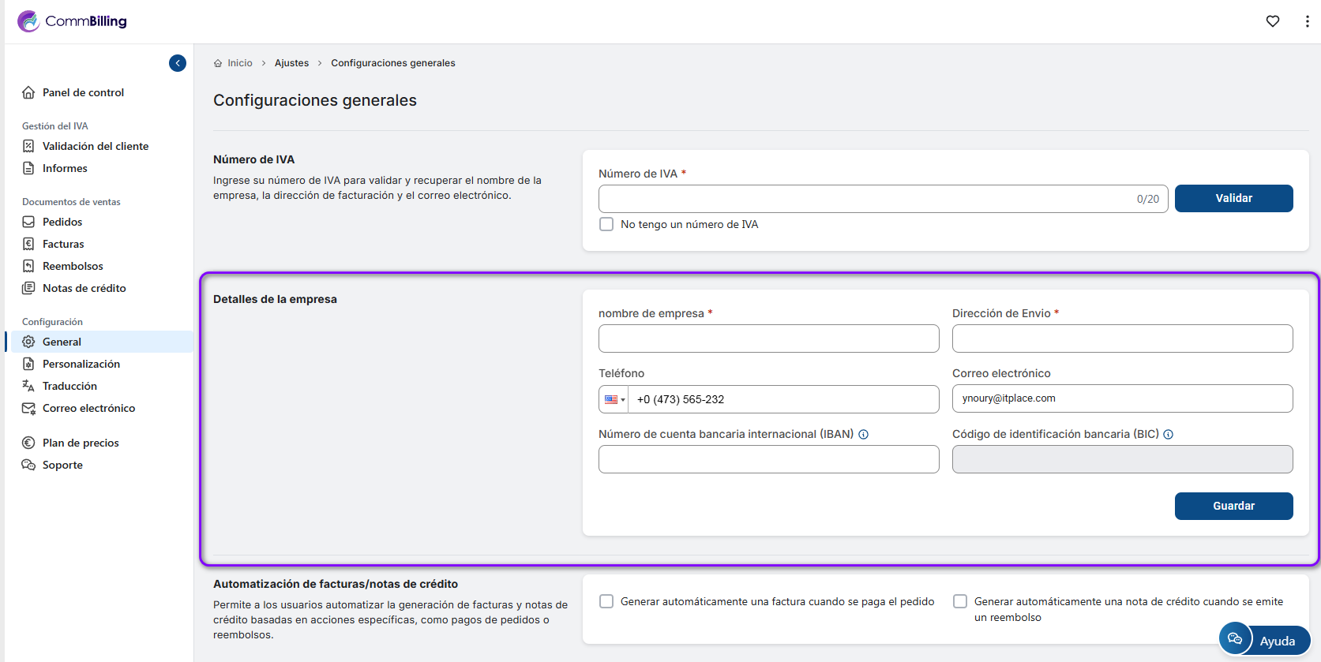Enable automatic credit note on refund
The width and height of the screenshot is (1321, 662).
click(960, 601)
